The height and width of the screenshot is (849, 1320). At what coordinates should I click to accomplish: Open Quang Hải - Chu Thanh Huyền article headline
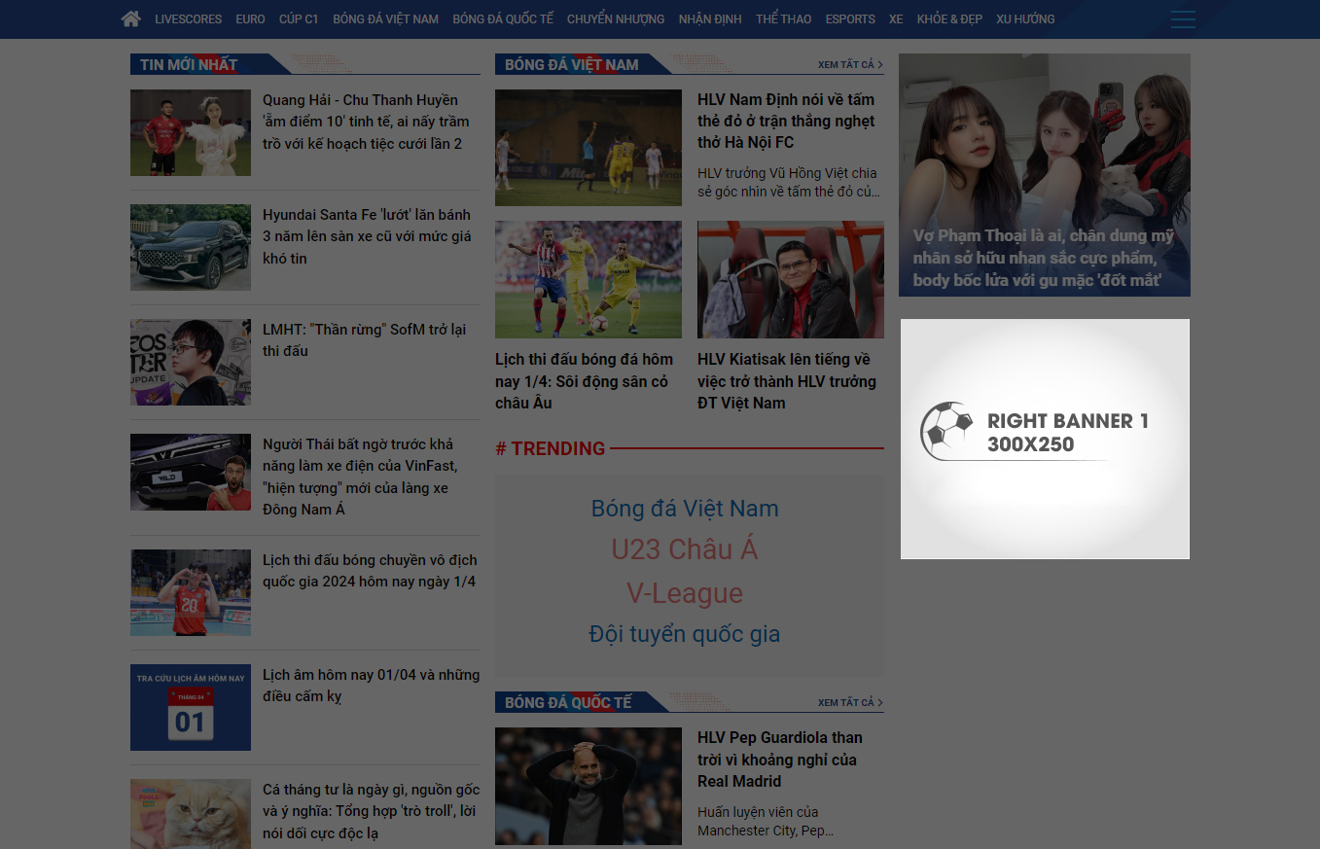coord(367,122)
